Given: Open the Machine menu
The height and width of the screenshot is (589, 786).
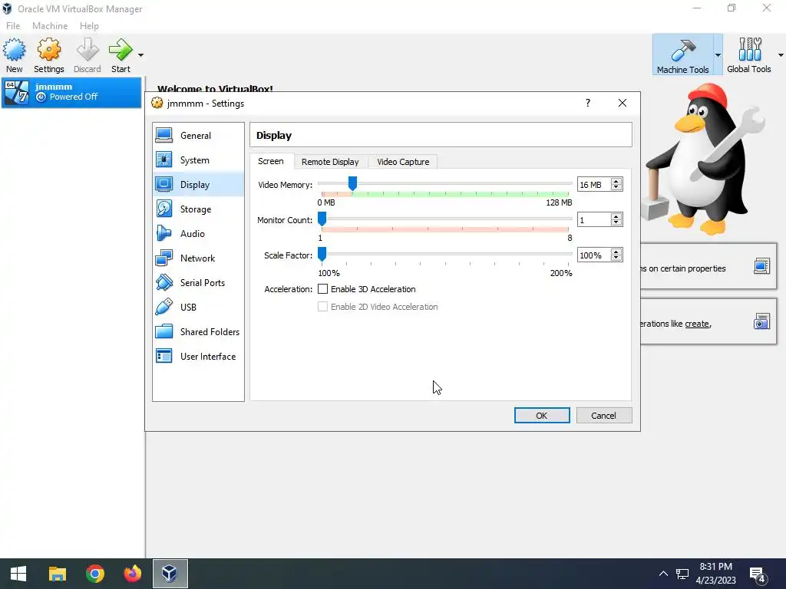Looking at the screenshot, I should (x=50, y=25).
